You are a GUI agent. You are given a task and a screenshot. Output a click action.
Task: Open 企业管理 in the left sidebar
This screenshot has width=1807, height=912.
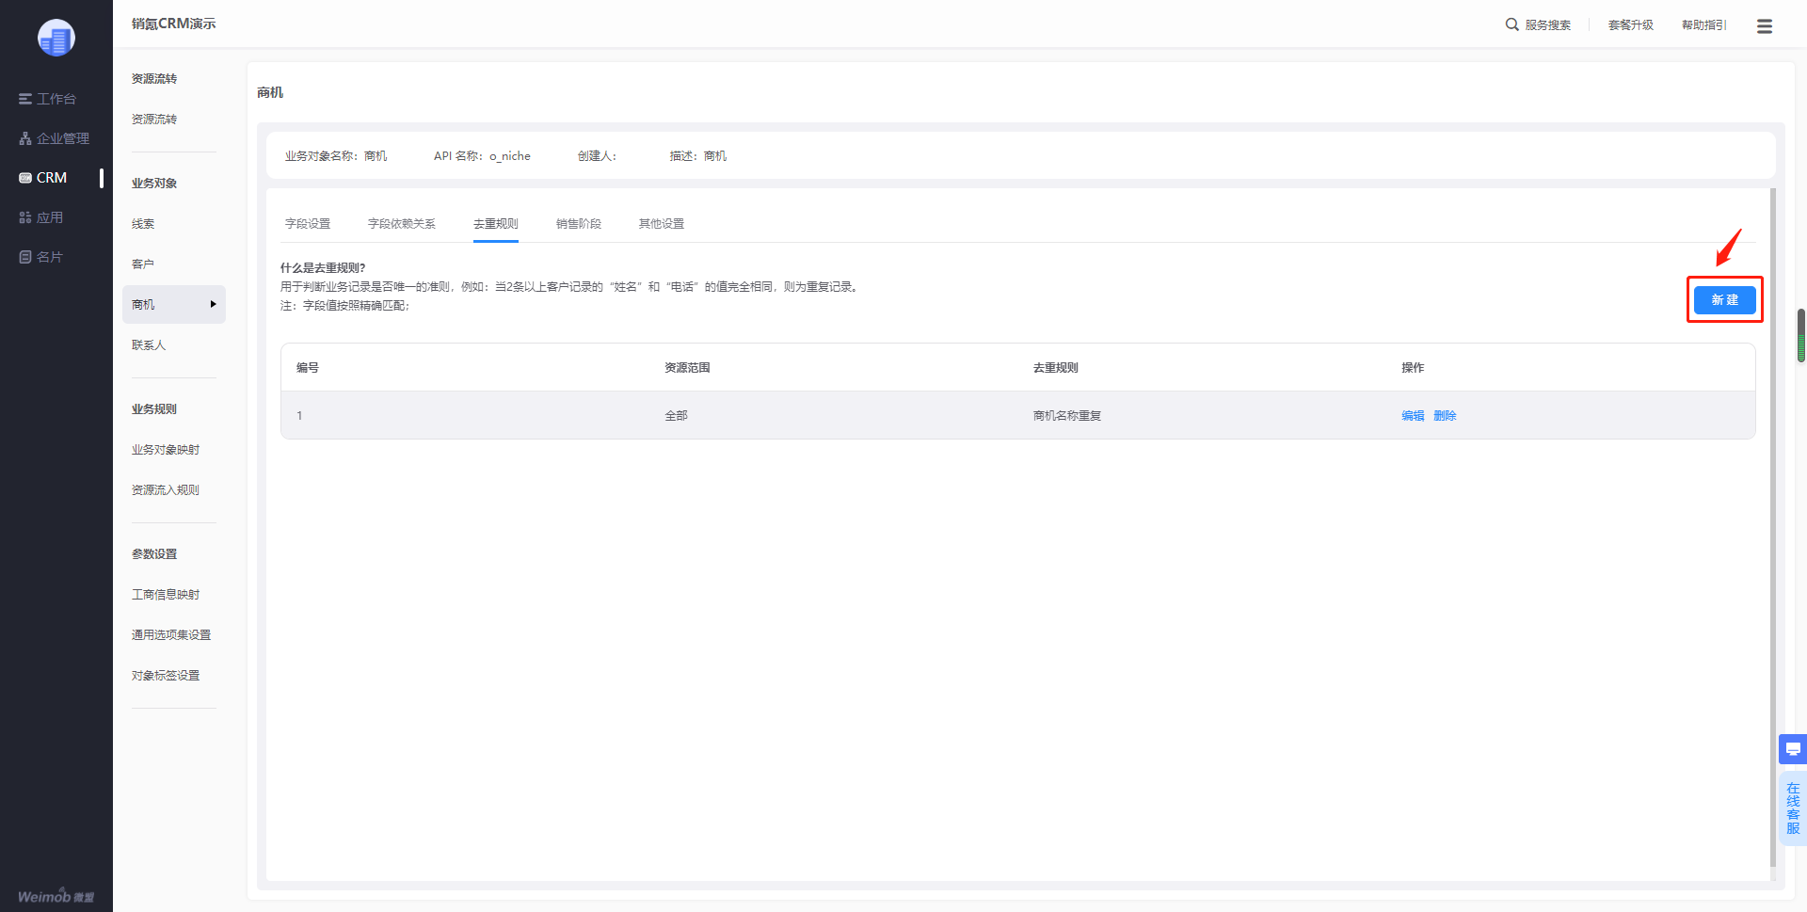54,138
